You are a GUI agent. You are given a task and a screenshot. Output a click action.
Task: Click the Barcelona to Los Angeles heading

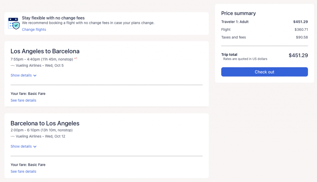click(45, 123)
